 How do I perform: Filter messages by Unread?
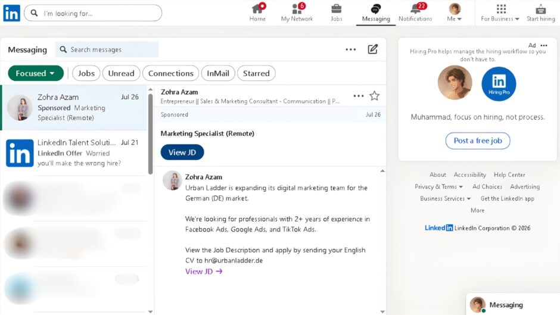pos(121,73)
